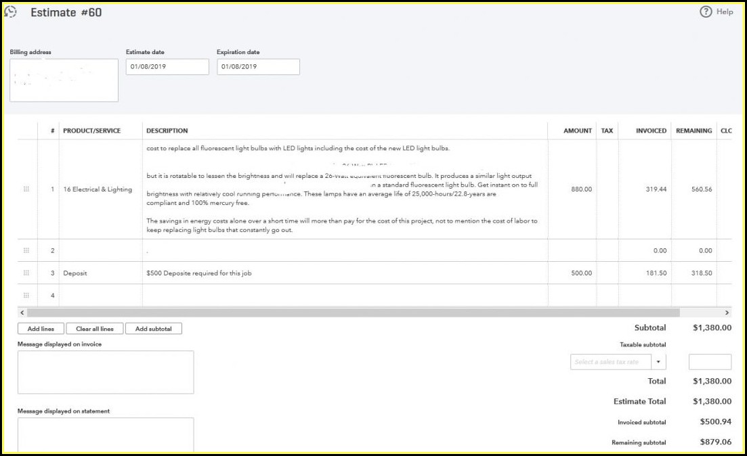The image size is (747, 456).
Task: Click the Message displayed on statement box
Action: tap(106, 436)
